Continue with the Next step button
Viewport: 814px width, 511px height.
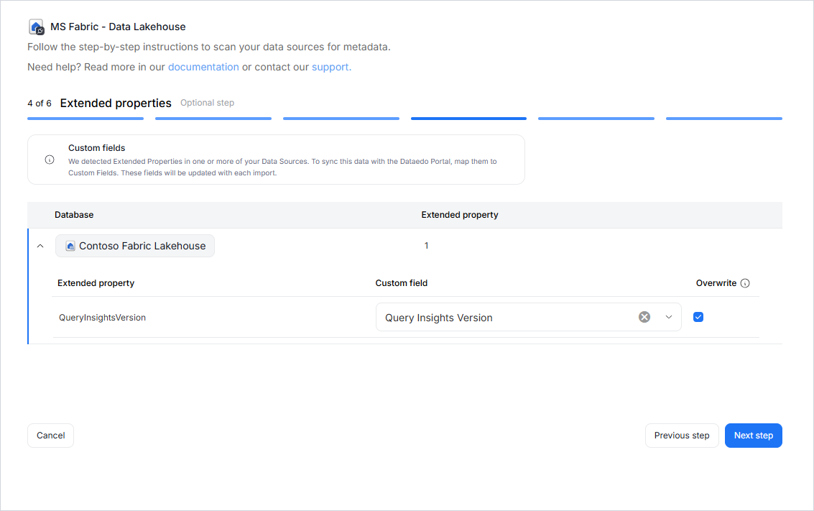coord(753,436)
